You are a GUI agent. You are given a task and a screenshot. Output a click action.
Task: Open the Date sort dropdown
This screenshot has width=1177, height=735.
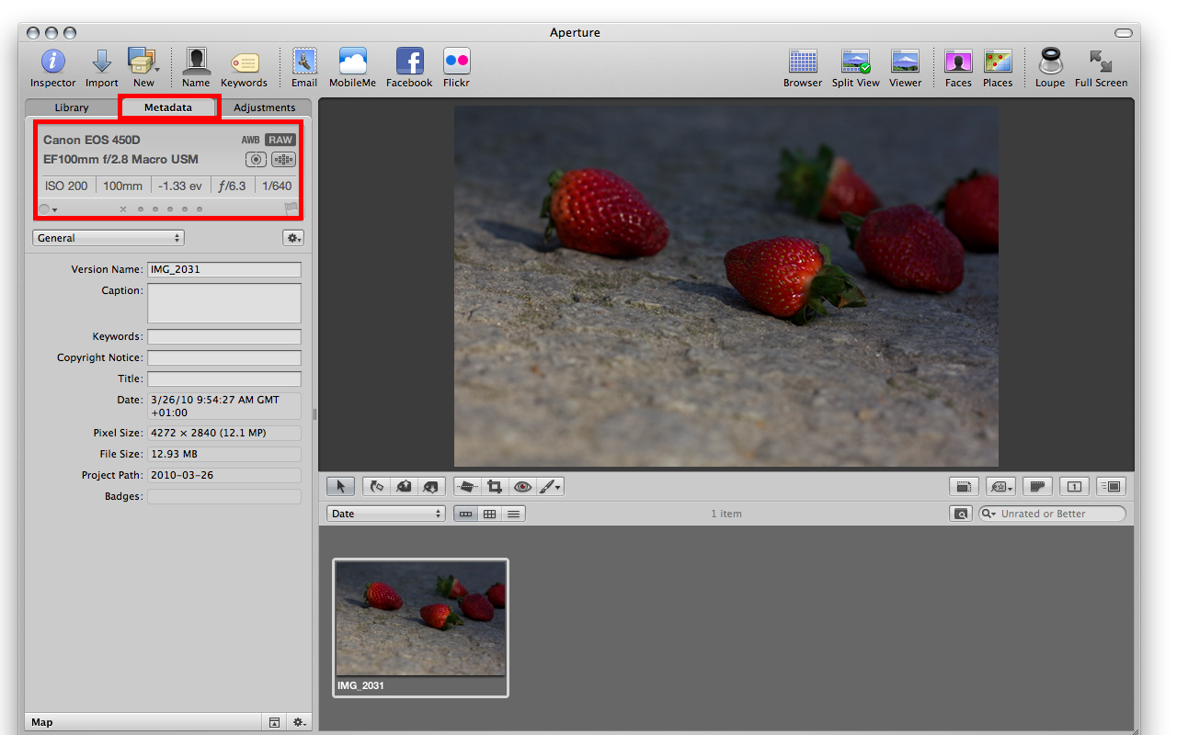click(x=385, y=514)
